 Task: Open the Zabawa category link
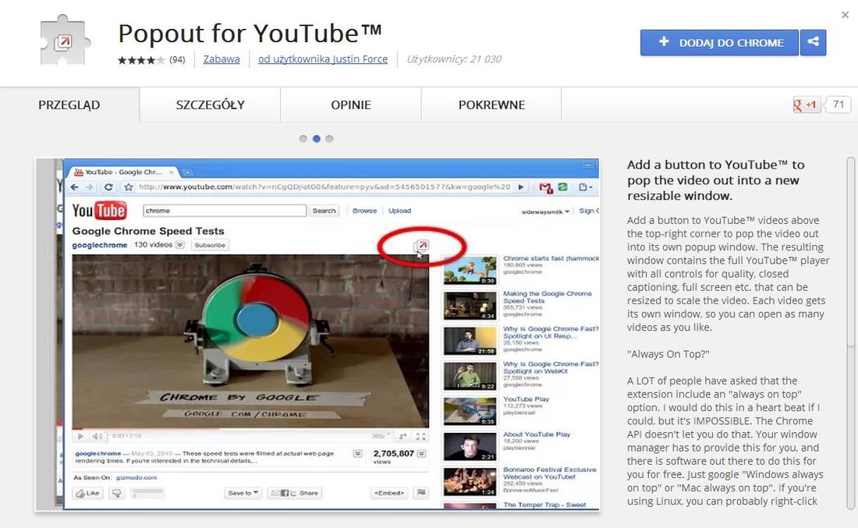click(222, 59)
